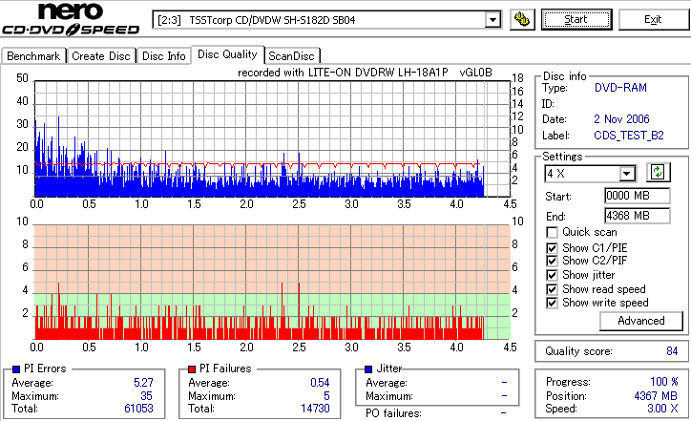Switch to the Benchmark tab
This screenshot has width=691, height=421.
pos(33,56)
